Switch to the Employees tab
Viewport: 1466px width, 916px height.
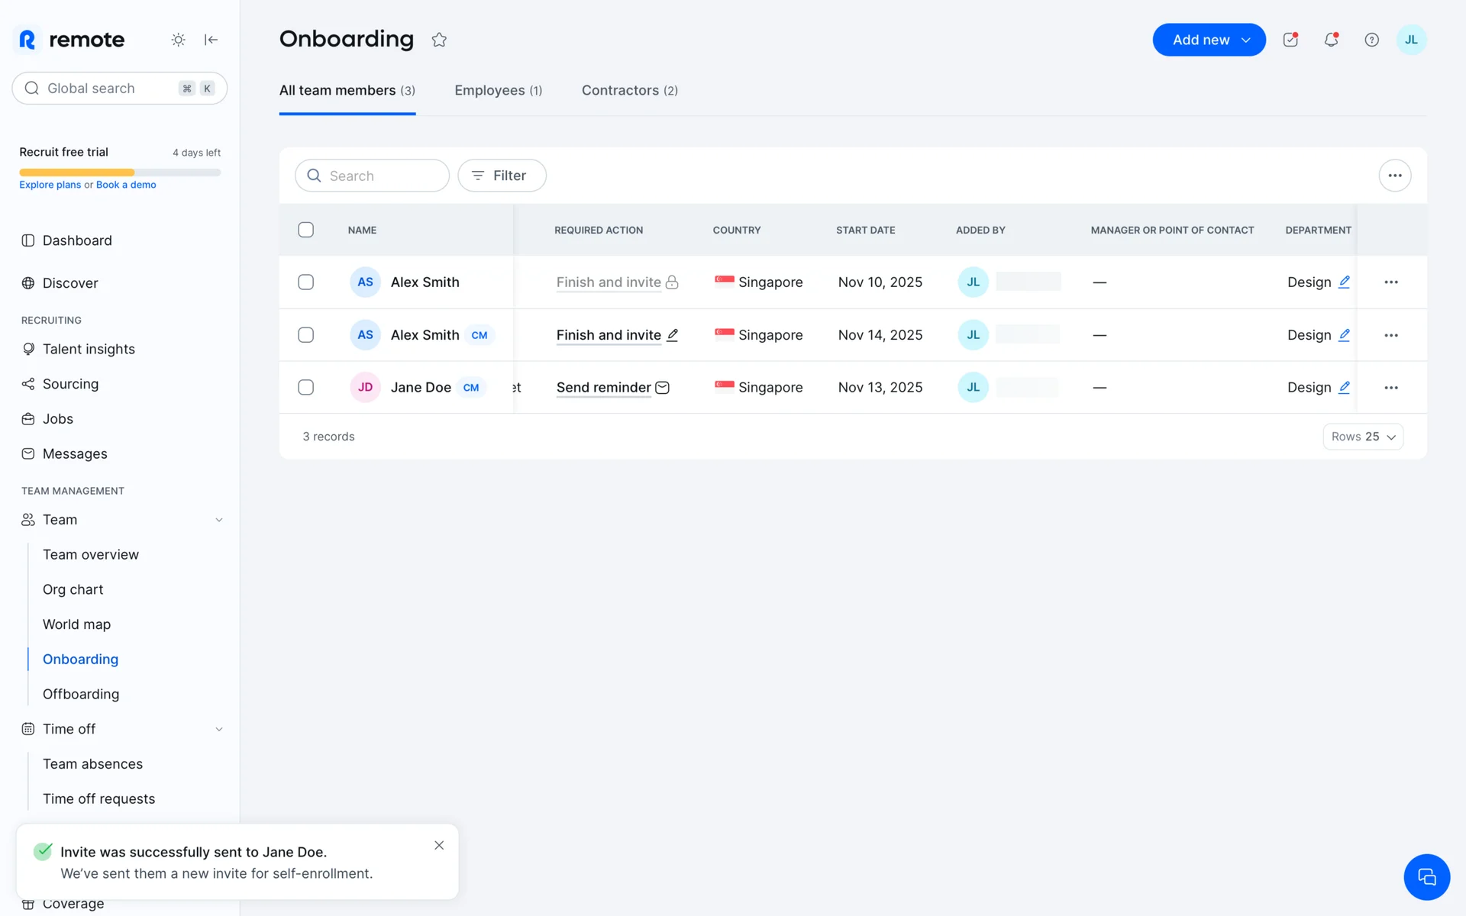pyautogui.click(x=498, y=90)
